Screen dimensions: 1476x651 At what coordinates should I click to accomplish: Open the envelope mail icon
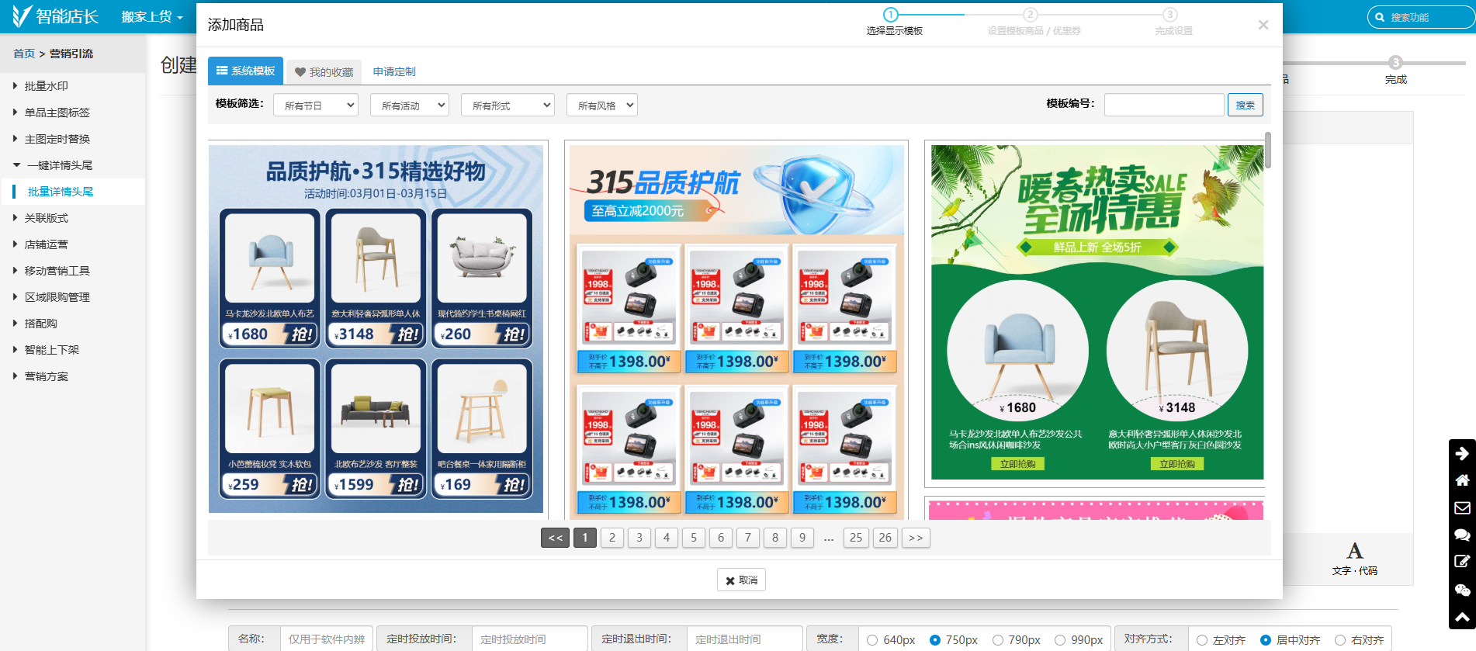pos(1462,507)
